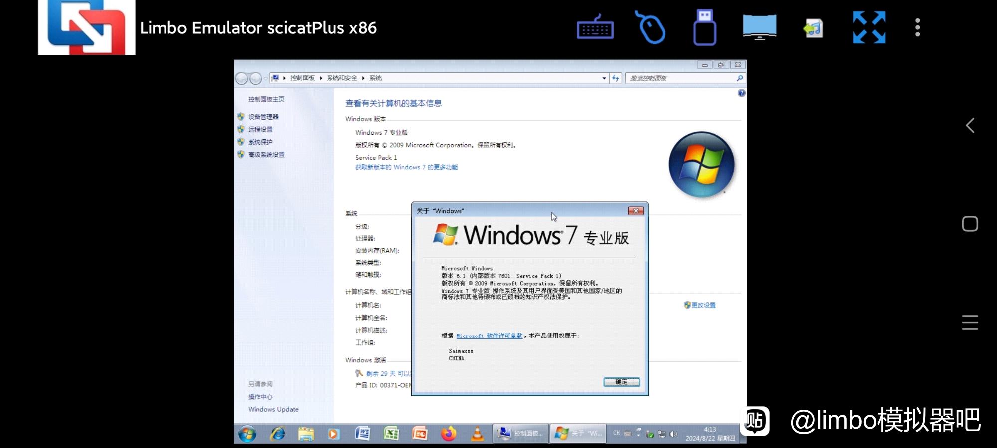Click the 确定 button in About dialog
This screenshot has width=997, height=448.
coord(621,382)
